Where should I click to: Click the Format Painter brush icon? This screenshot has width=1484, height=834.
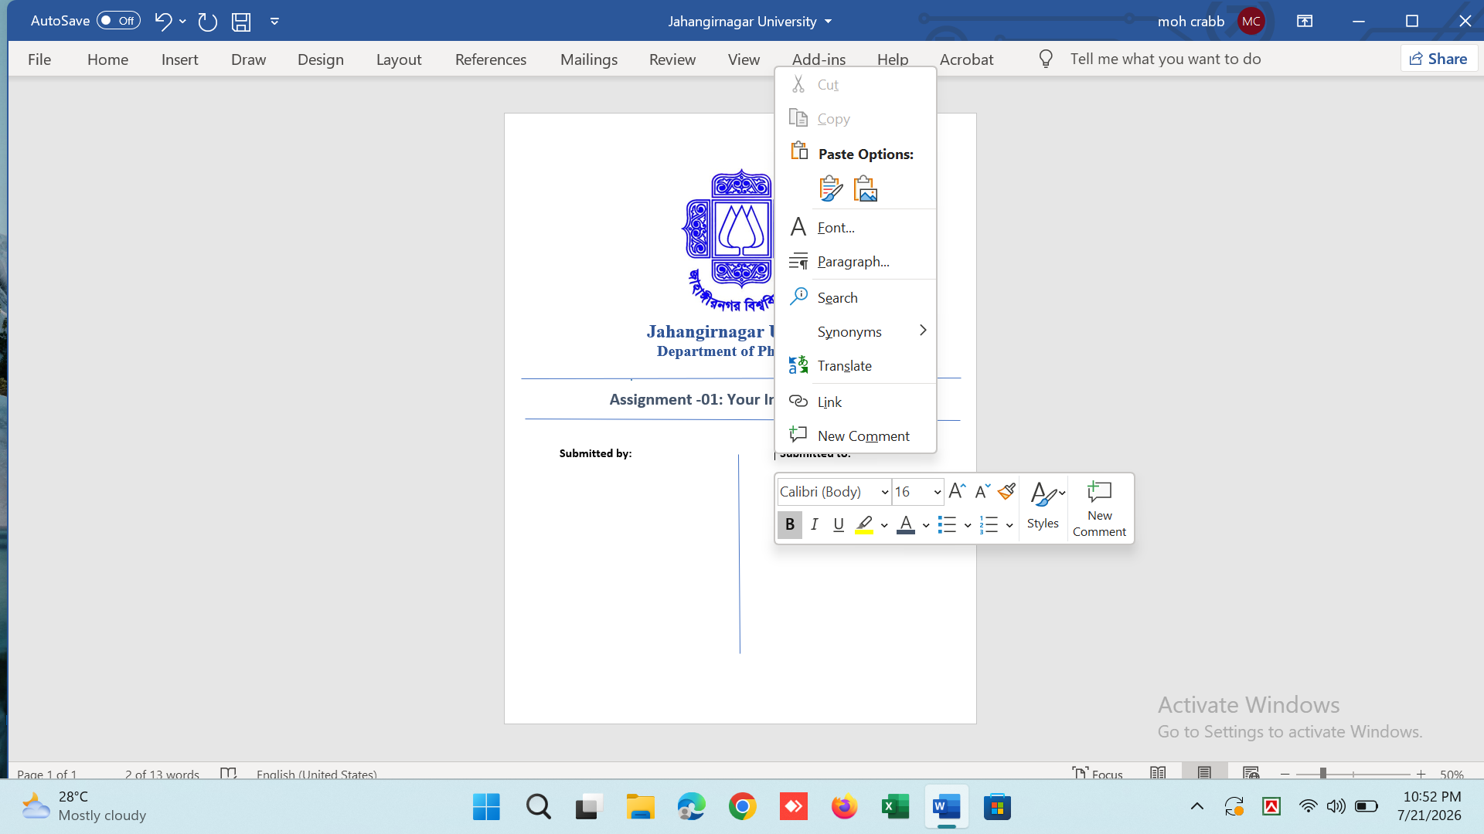(1006, 491)
